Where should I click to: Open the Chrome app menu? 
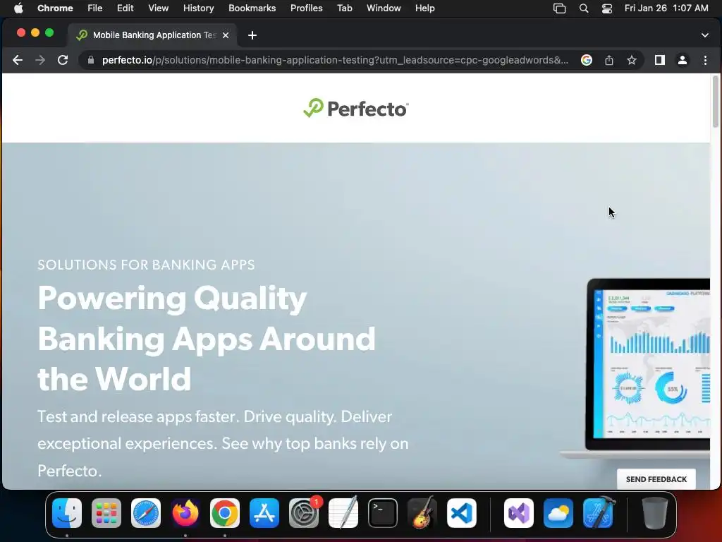tap(55, 8)
